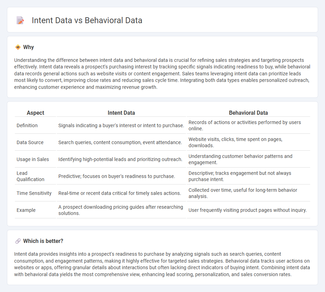The image size is (325, 292).
Task: Click the Behavioral Data column header
Action: pyautogui.click(x=248, y=113)
